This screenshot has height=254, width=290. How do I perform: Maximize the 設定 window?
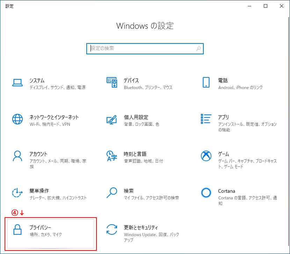266,6
